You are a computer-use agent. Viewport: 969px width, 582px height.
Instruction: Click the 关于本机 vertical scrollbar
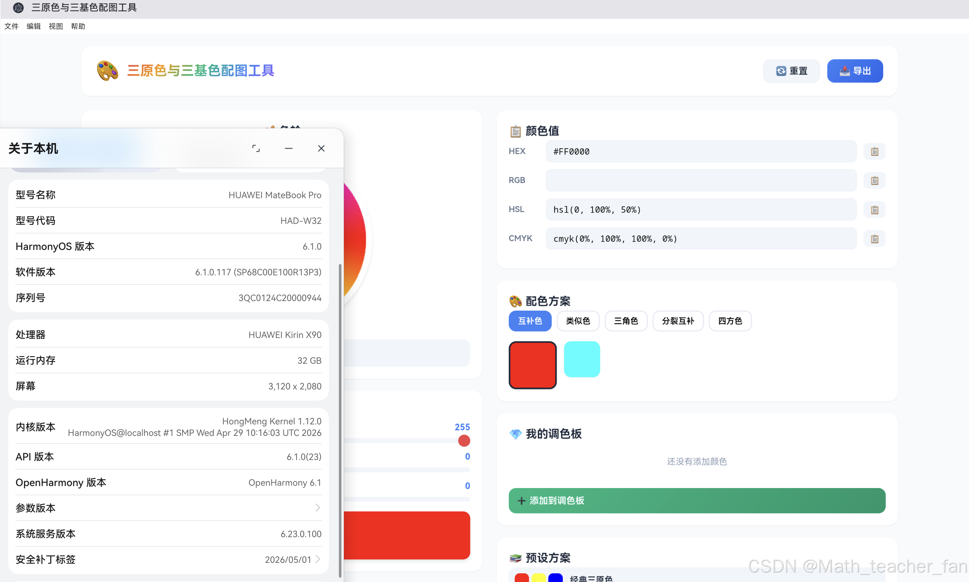point(340,420)
